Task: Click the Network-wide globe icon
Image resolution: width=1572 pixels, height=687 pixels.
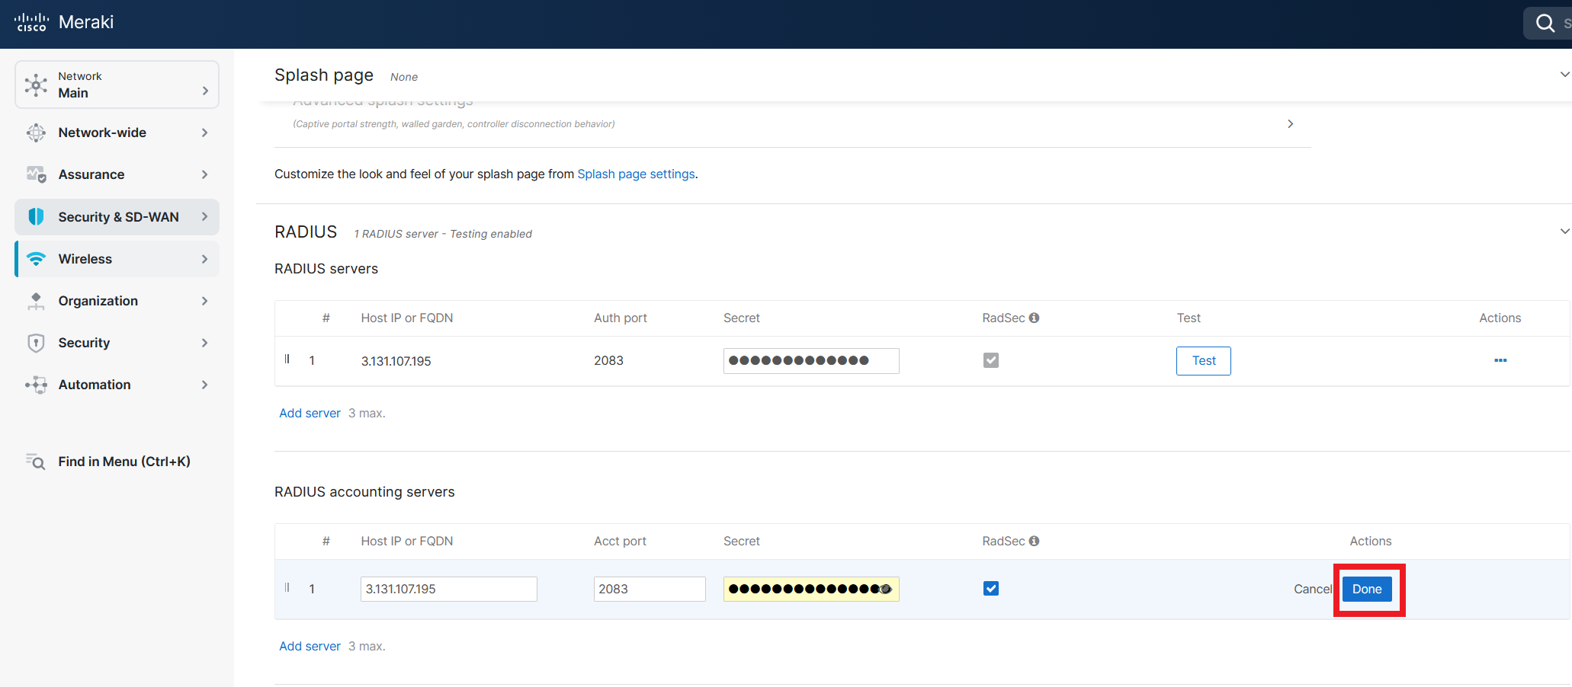Action: (36, 133)
